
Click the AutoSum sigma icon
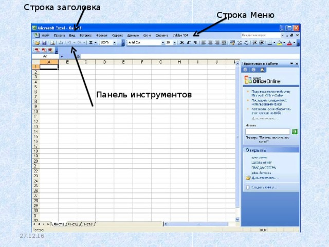(x=91, y=43)
